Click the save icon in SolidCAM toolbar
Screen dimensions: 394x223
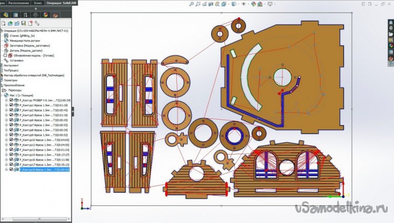coord(24,24)
